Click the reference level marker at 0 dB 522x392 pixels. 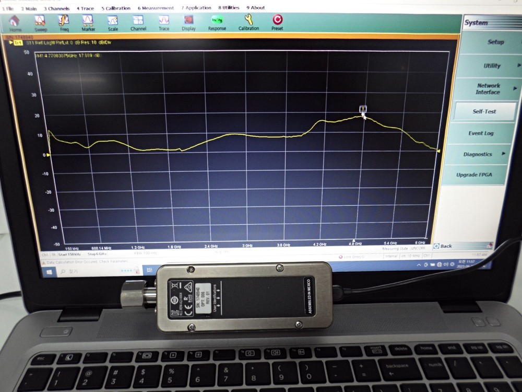(x=49, y=155)
